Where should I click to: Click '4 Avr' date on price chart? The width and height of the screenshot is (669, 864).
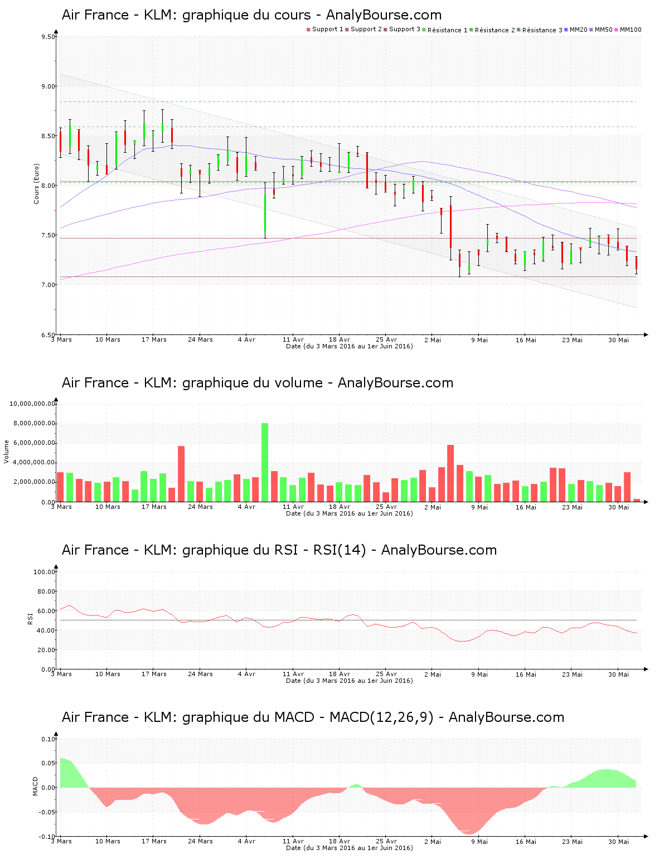[x=246, y=339]
